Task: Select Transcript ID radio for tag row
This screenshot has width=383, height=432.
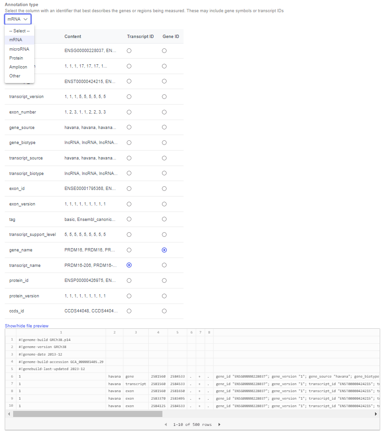Action: coord(129,219)
